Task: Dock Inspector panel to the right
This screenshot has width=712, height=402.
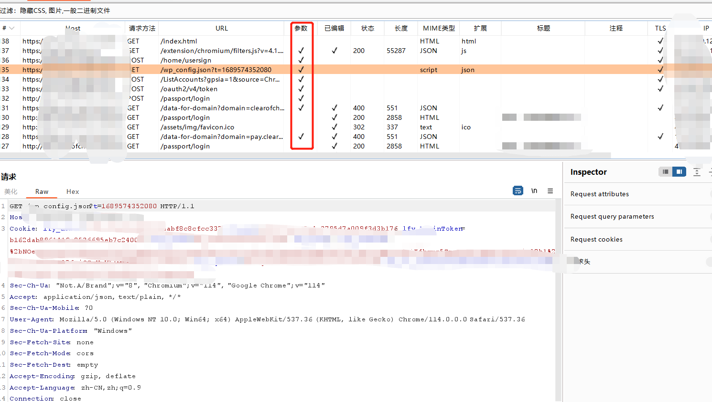Action: pos(679,171)
